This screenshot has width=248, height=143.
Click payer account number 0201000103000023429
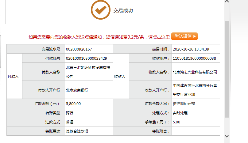pyautogui.click(x=86, y=58)
